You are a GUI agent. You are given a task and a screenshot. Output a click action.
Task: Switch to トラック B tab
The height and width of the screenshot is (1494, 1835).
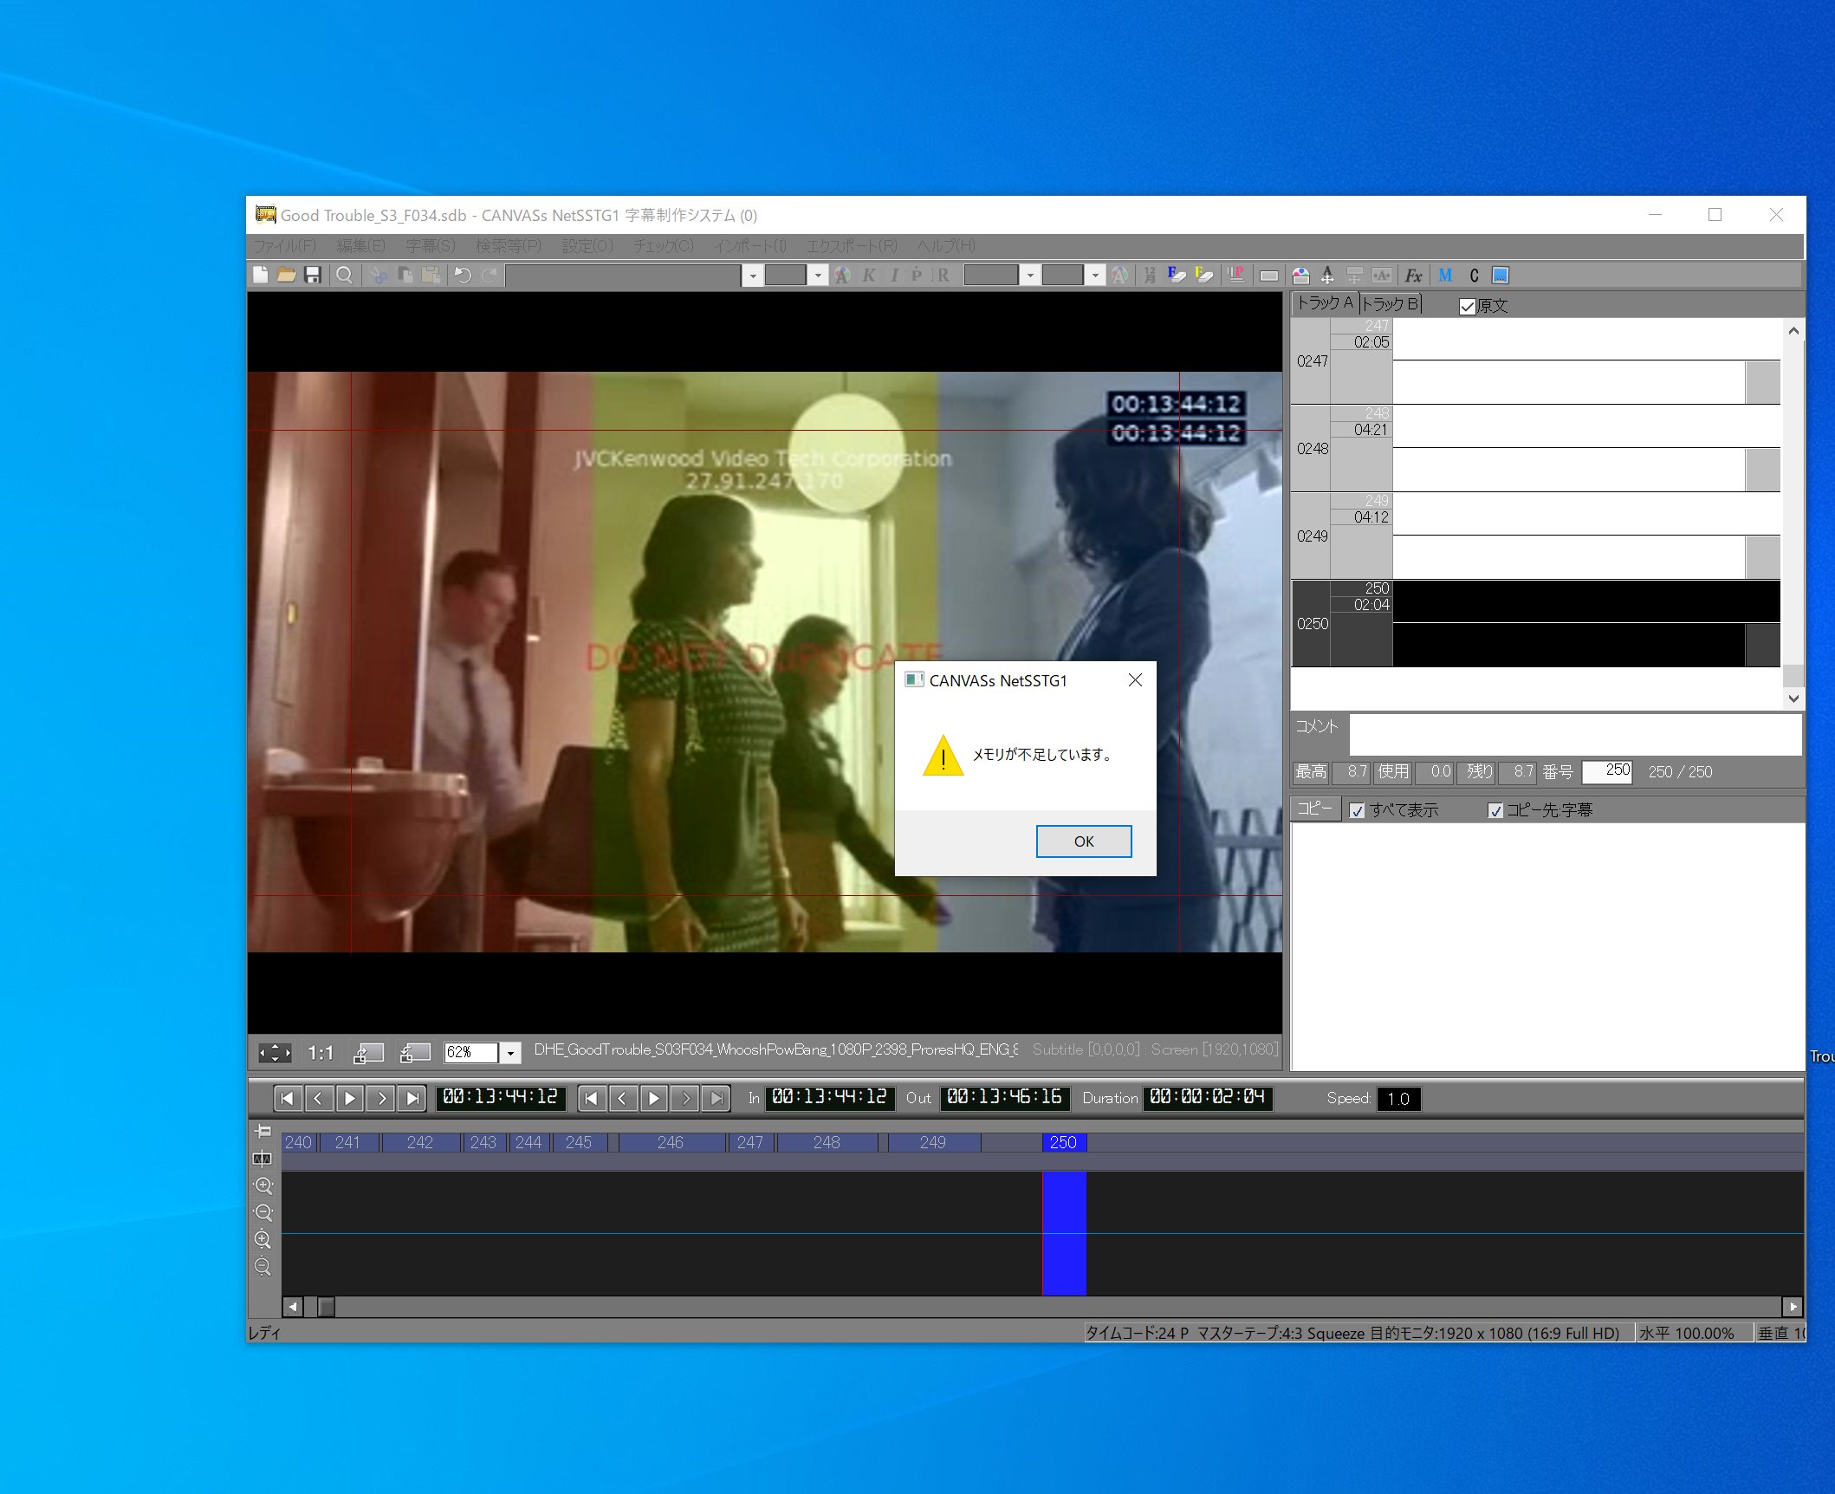pos(1390,304)
